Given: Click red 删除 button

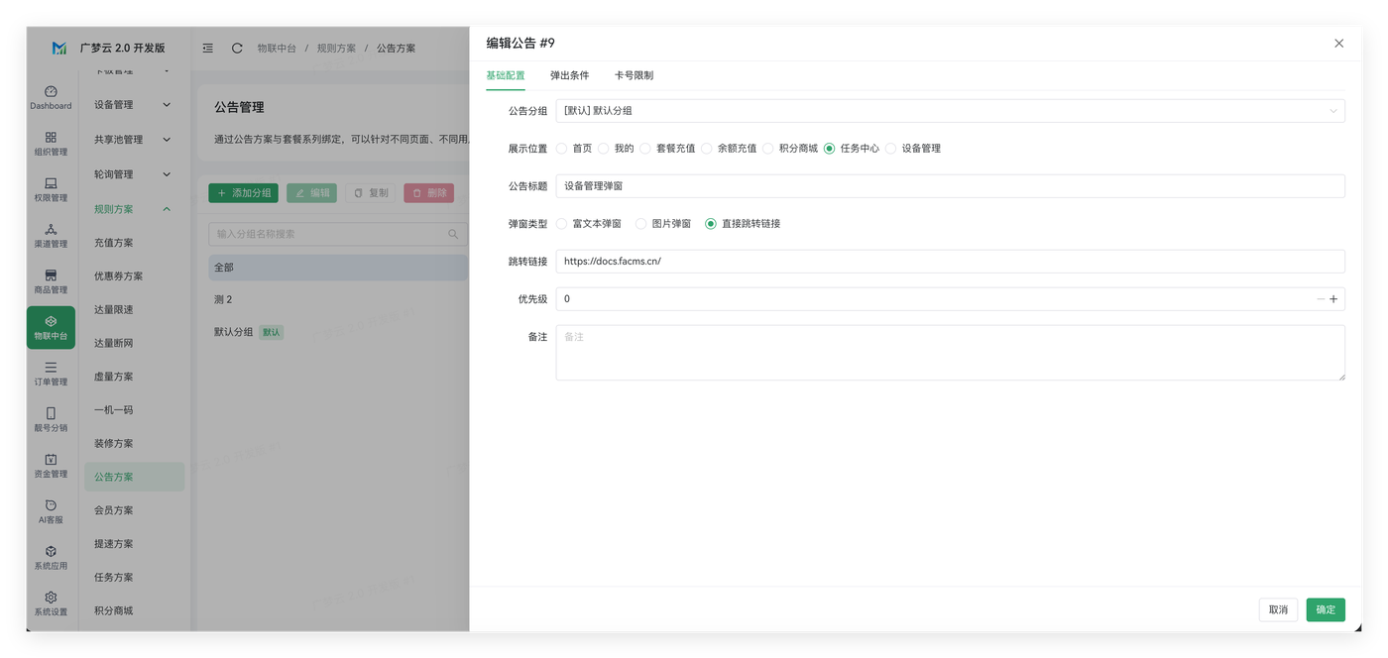Looking at the screenshot, I should coord(429,193).
